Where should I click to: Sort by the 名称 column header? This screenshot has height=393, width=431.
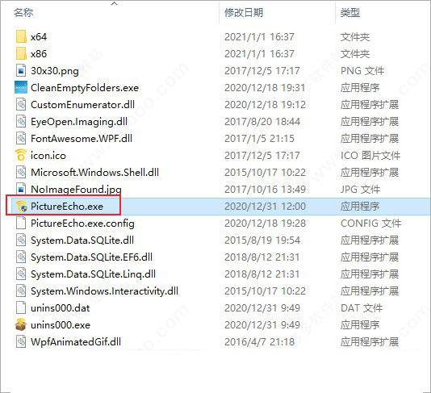click(23, 13)
